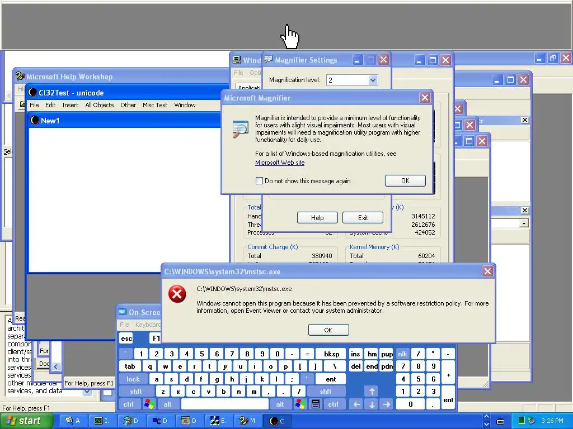Tap the tab key on On-Screen Keyboard

pos(130,366)
